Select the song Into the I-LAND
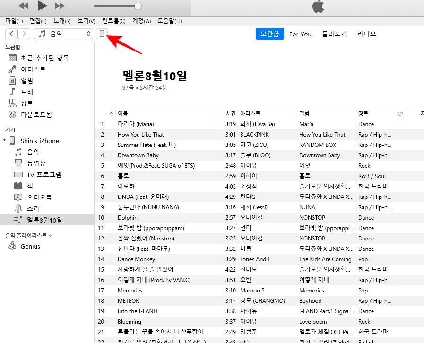The height and width of the screenshot is (343, 424). pyautogui.click(x=138, y=311)
